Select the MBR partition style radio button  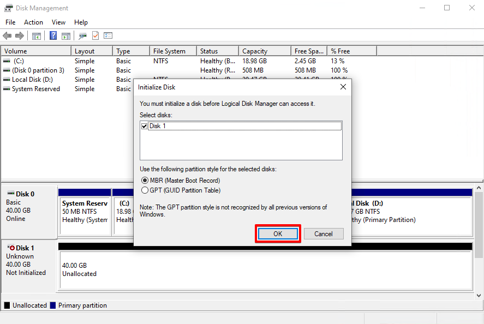tap(145, 181)
